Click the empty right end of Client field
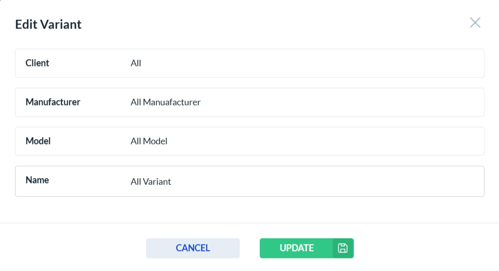 click(450, 63)
